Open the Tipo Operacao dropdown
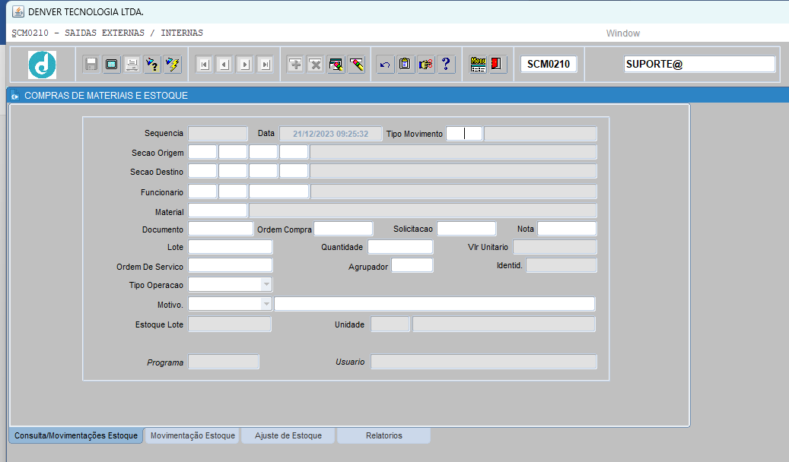 (x=266, y=284)
